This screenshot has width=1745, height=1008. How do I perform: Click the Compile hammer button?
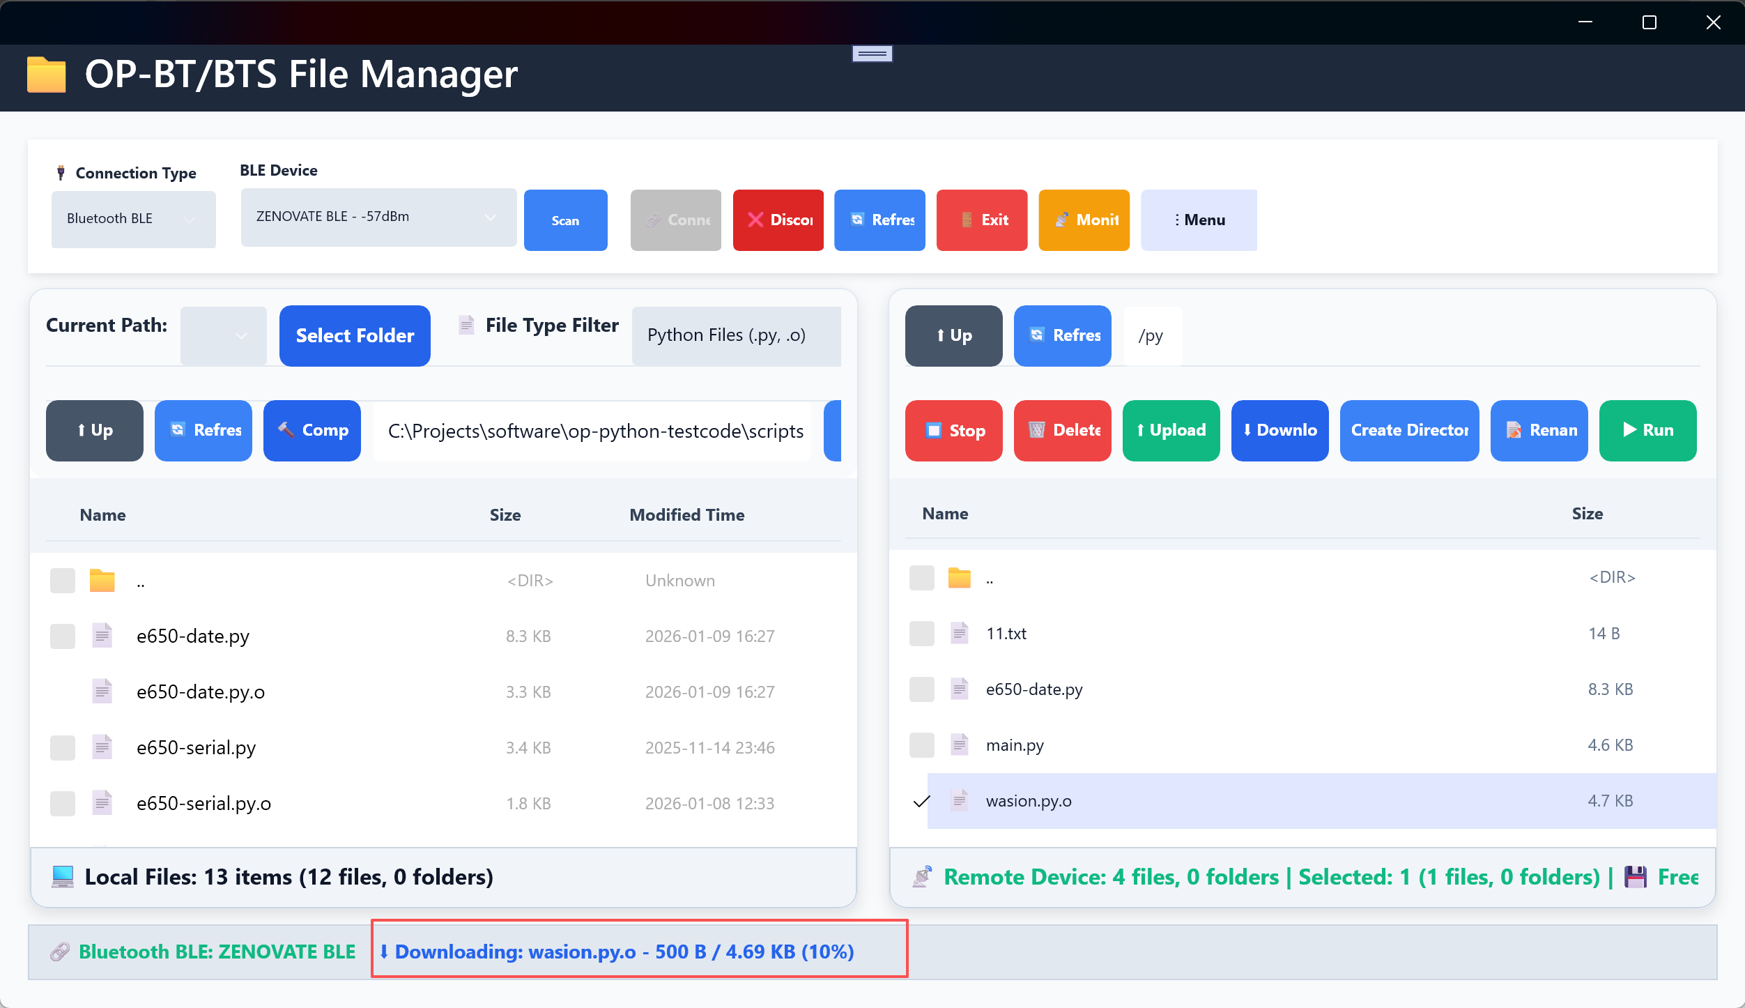click(x=312, y=430)
